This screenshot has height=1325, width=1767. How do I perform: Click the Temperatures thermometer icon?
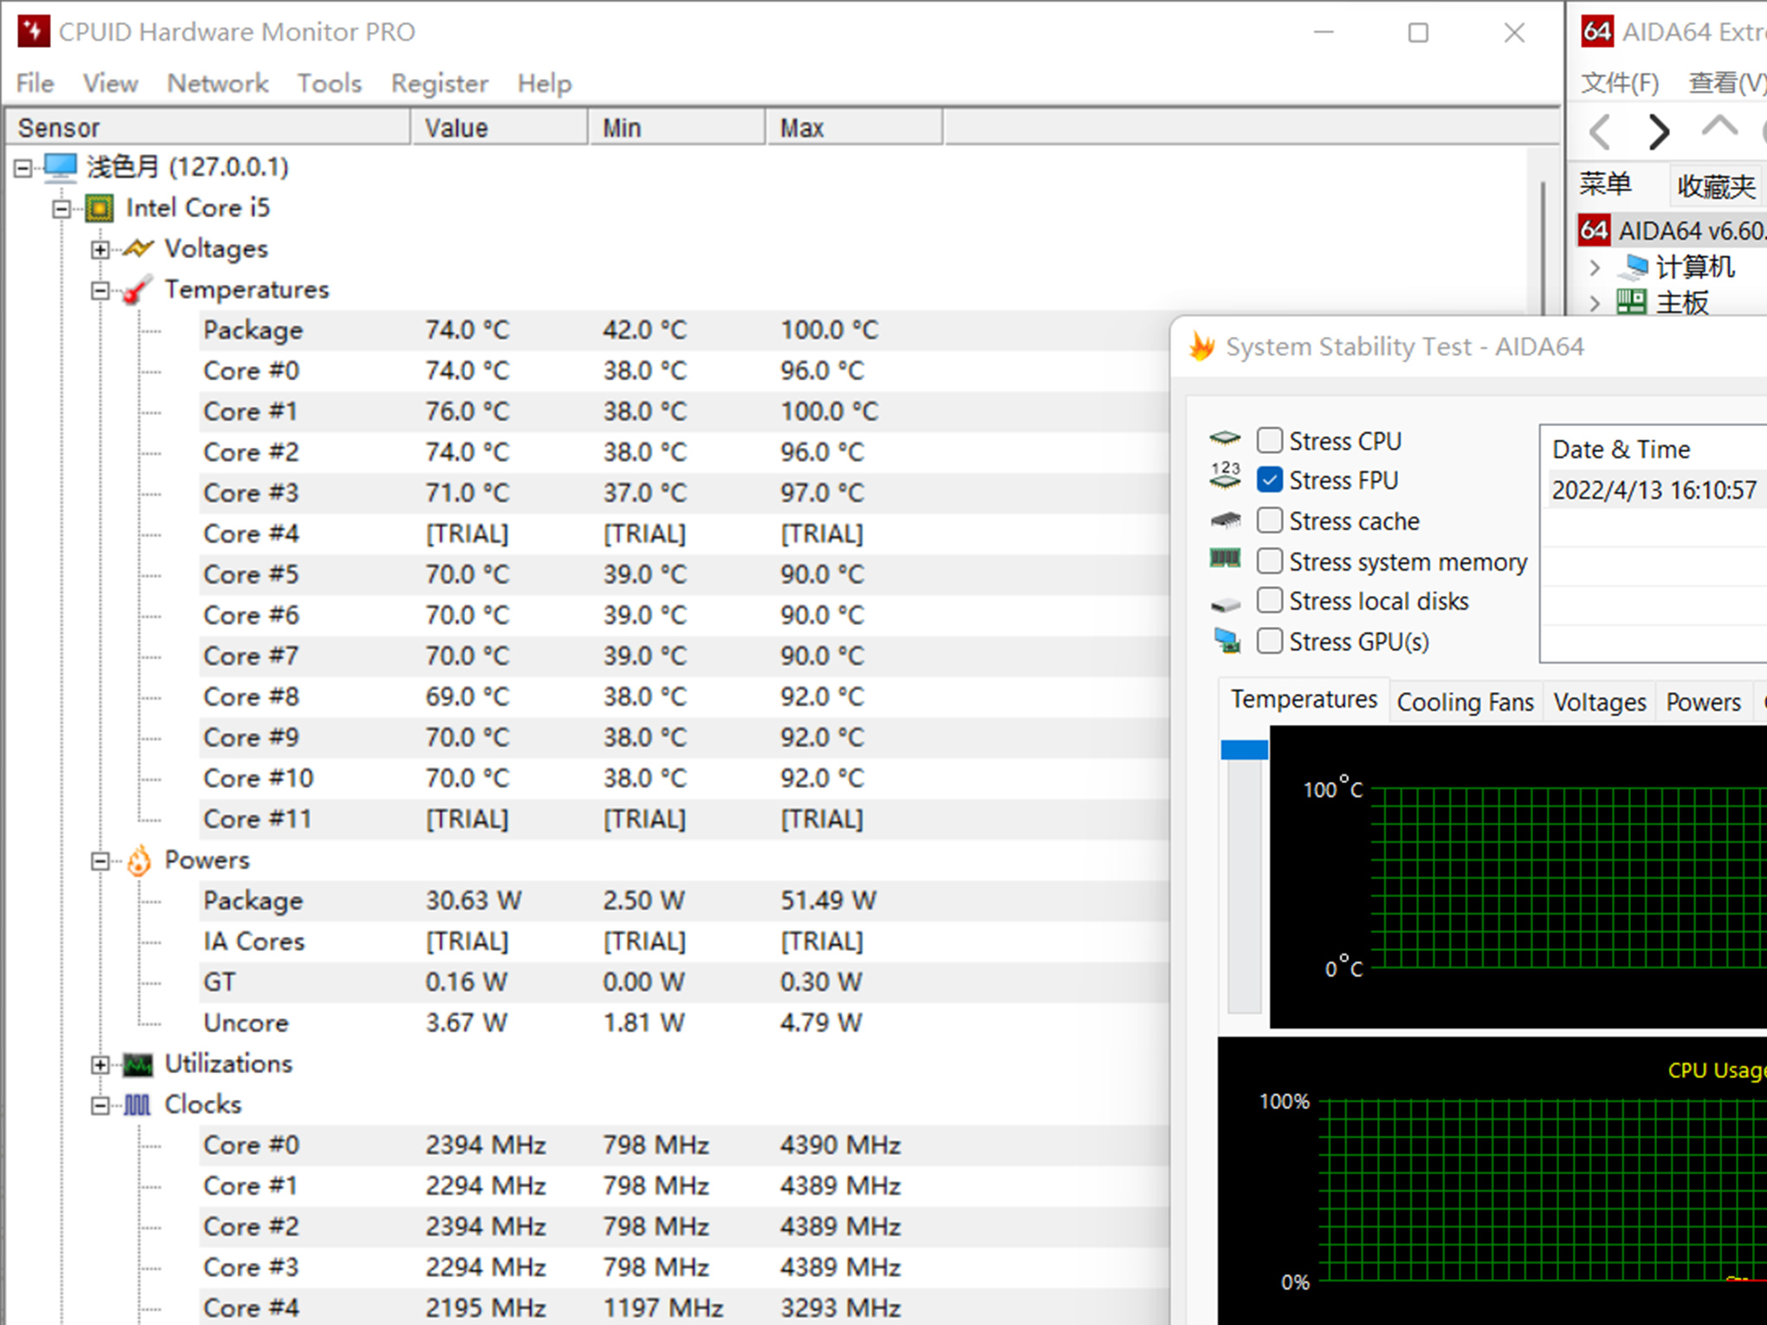coord(137,290)
